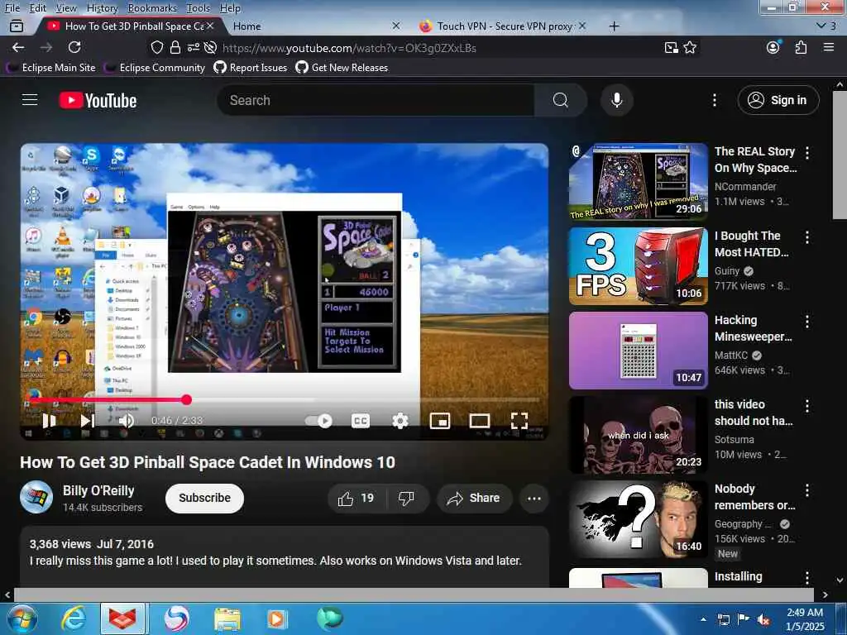Screen dimensions: 847x635
Task: Mute the video player volume
Action: 127,421
